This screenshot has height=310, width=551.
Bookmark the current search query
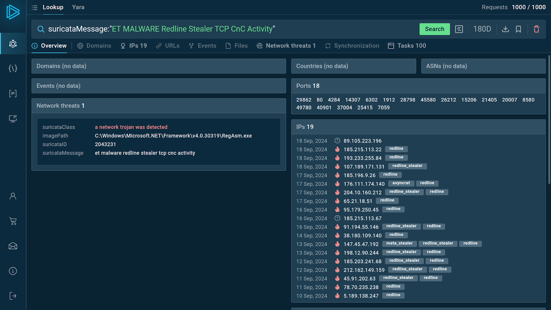pos(518,29)
